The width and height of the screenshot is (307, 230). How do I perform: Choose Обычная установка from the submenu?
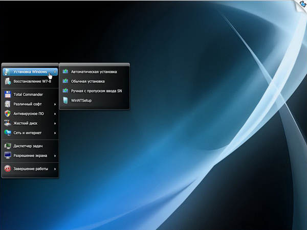[94, 81]
